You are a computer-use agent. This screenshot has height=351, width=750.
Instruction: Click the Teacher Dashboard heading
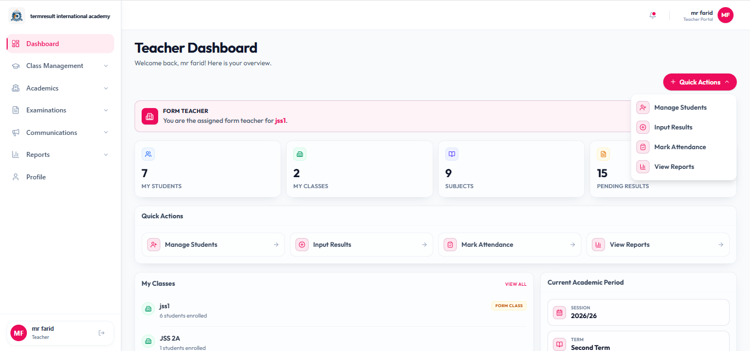[x=196, y=48]
